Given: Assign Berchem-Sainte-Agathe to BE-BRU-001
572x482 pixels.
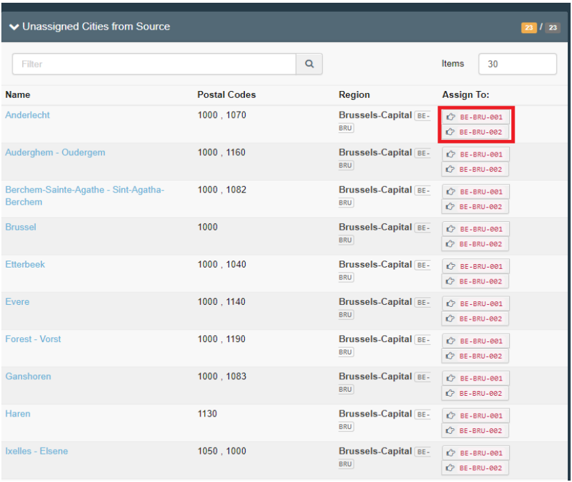Looking at the screenshot, I should point(475,192).
